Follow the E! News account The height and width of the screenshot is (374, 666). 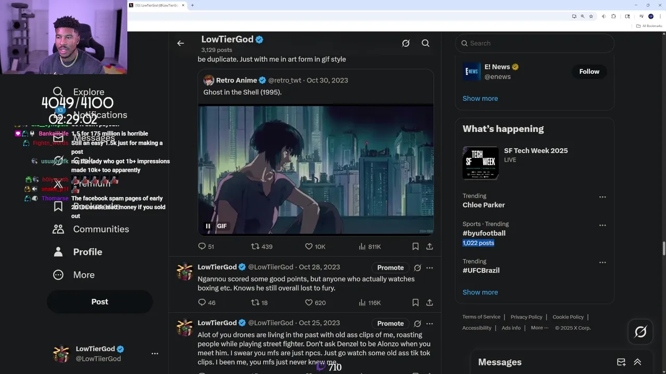[x=589, y=72]
